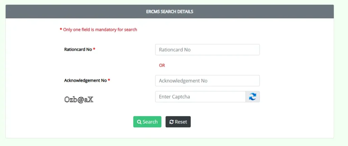Viewport: 348px width, 146px height.
Task: Click the red asterisk beside Rationcard No
Action: [x=94, y=49]
